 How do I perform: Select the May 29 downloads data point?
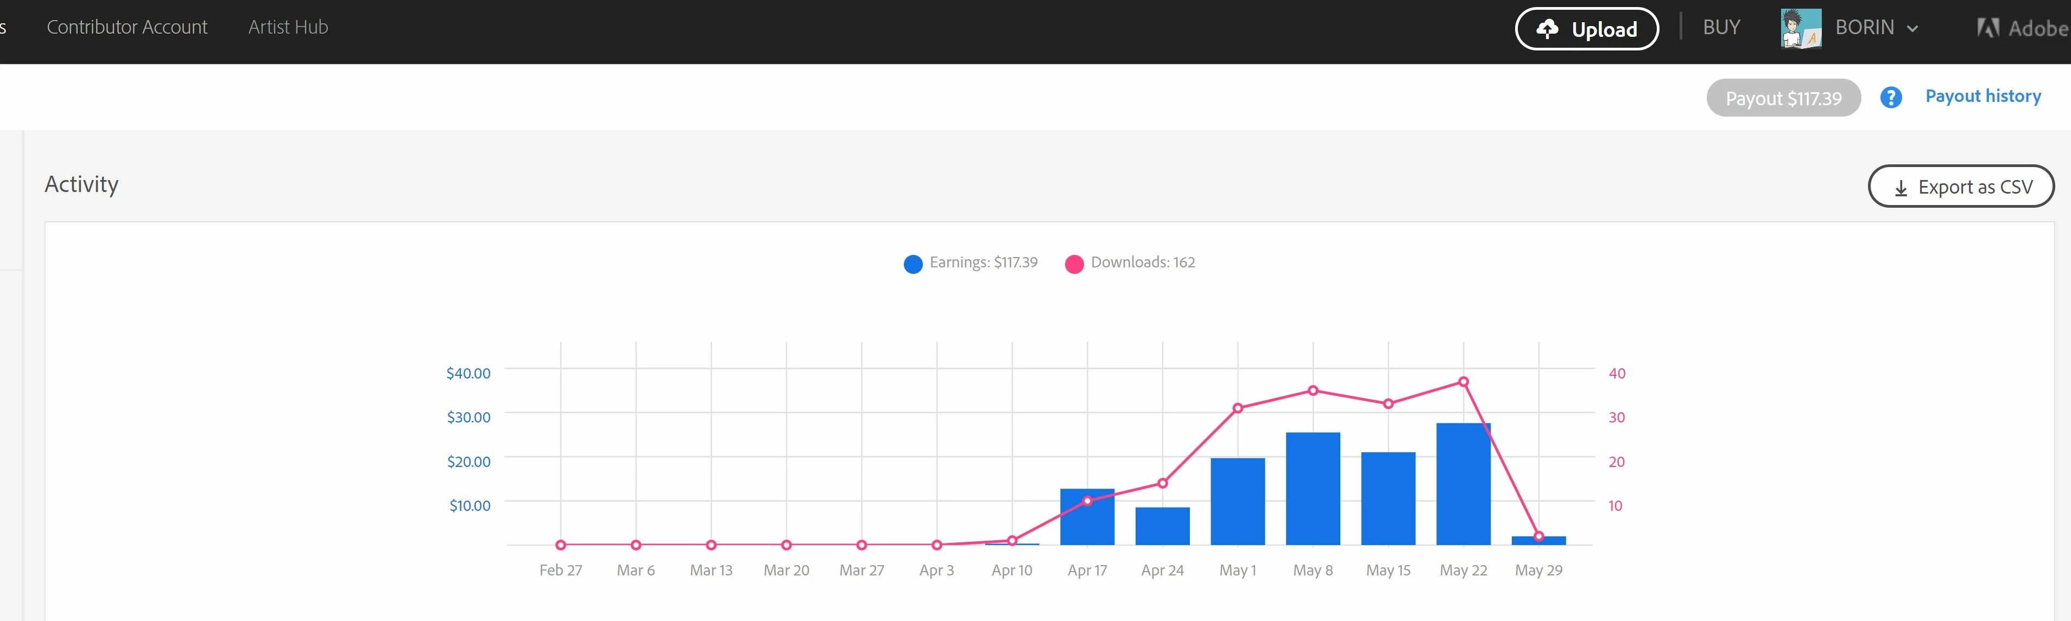pos(1538,536)
